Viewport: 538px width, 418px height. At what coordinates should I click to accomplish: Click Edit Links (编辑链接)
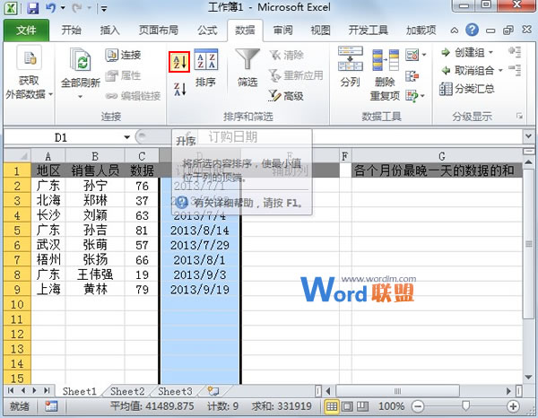click(x=133, y=96)
